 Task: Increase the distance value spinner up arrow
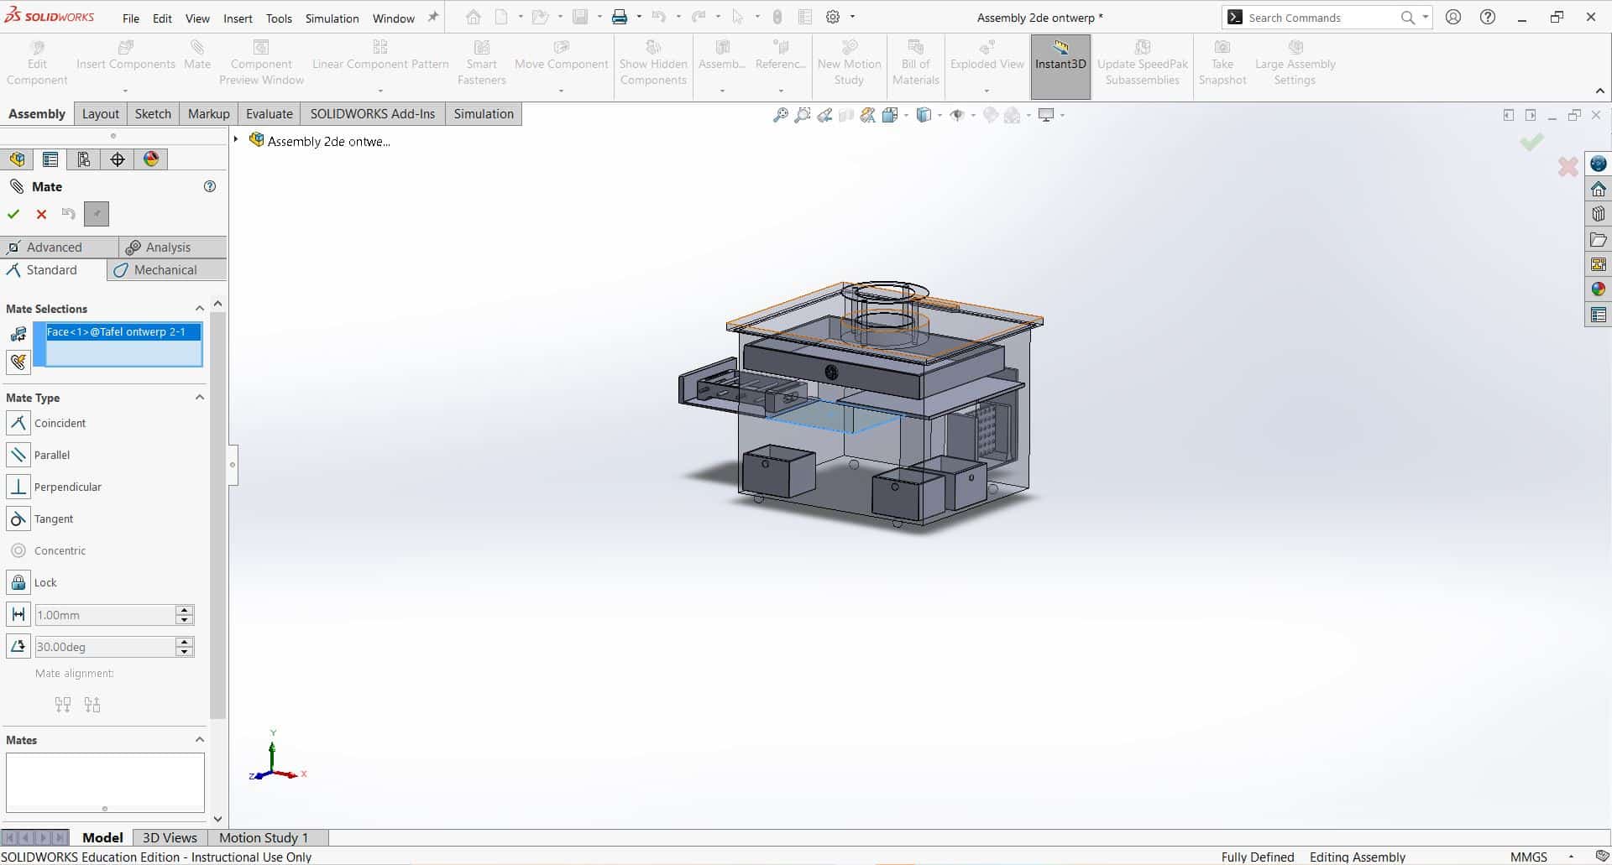[185, 610]
